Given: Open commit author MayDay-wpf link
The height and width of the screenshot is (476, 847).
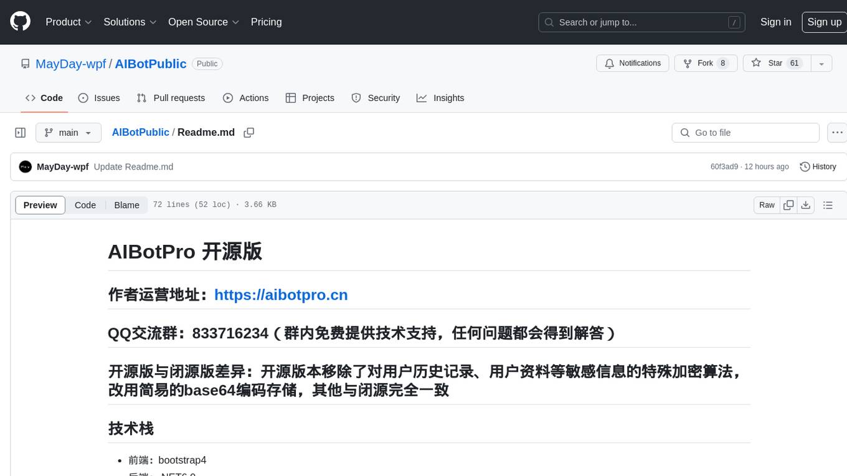Looking at the screenshot, I should point(63,166).
